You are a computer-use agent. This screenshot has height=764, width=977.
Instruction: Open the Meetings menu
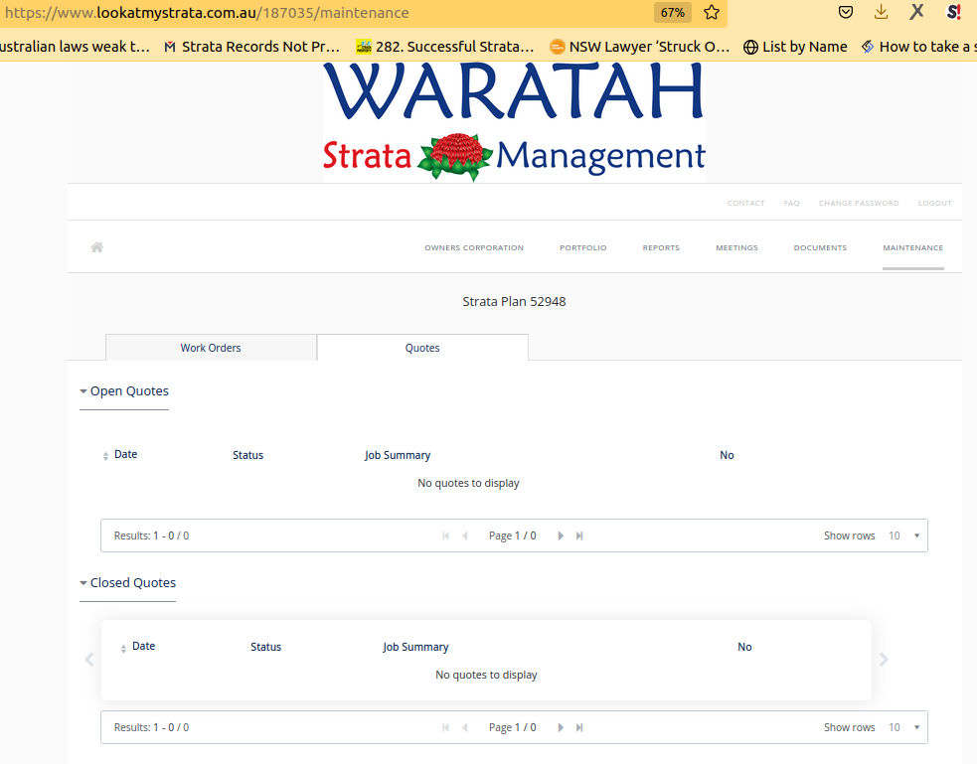tap(736, 247)
